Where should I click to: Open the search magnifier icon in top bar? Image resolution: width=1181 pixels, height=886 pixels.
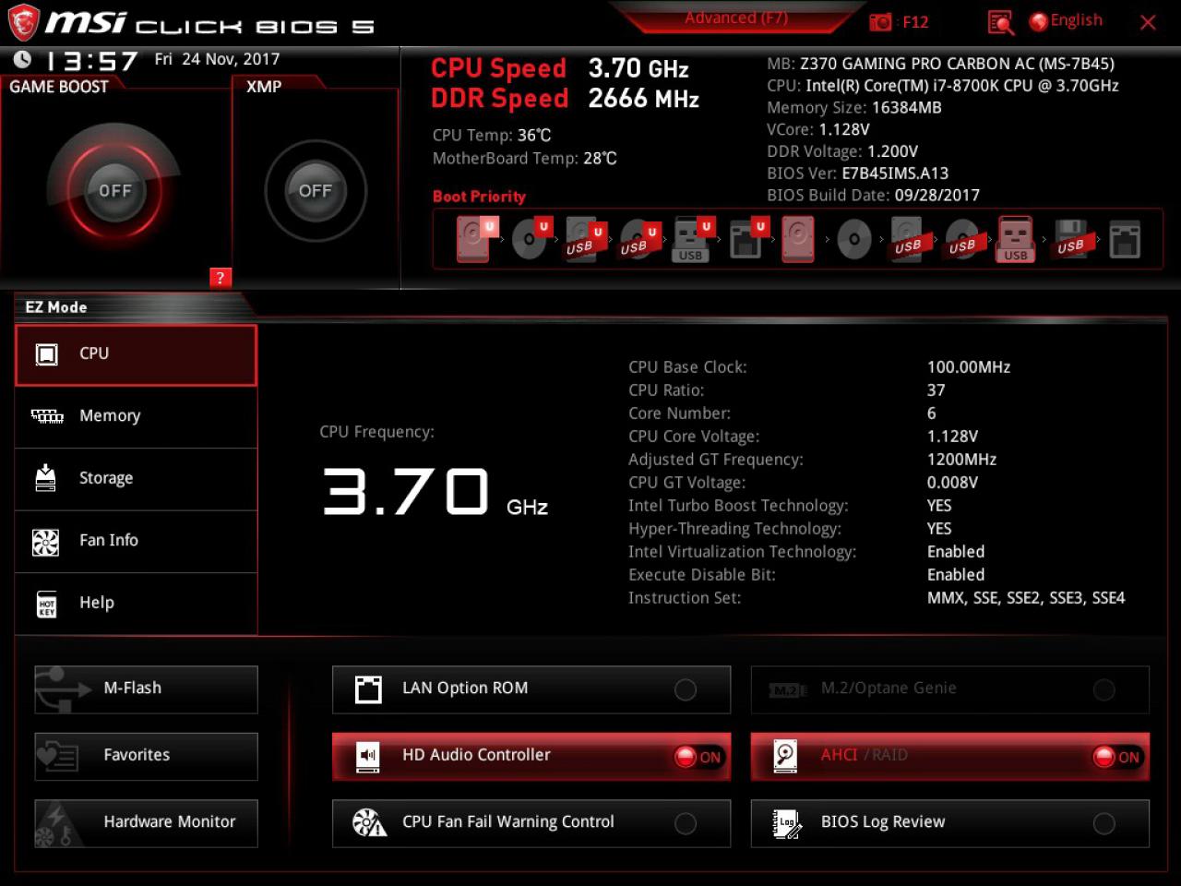1000,22
